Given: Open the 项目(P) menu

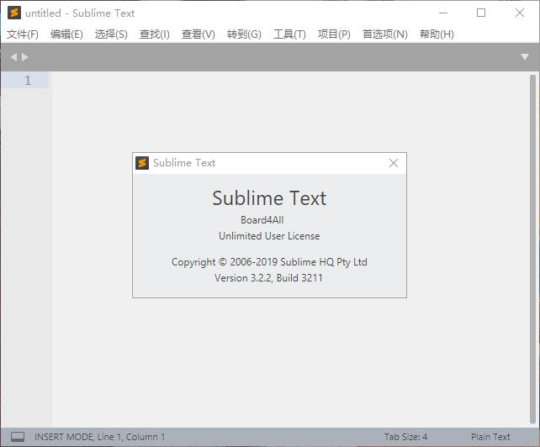Looking at the screenshot, I should [x=334, y=34].
